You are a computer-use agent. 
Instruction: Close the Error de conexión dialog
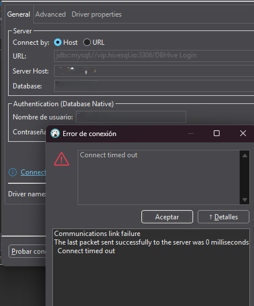click(x=243, y=134)
